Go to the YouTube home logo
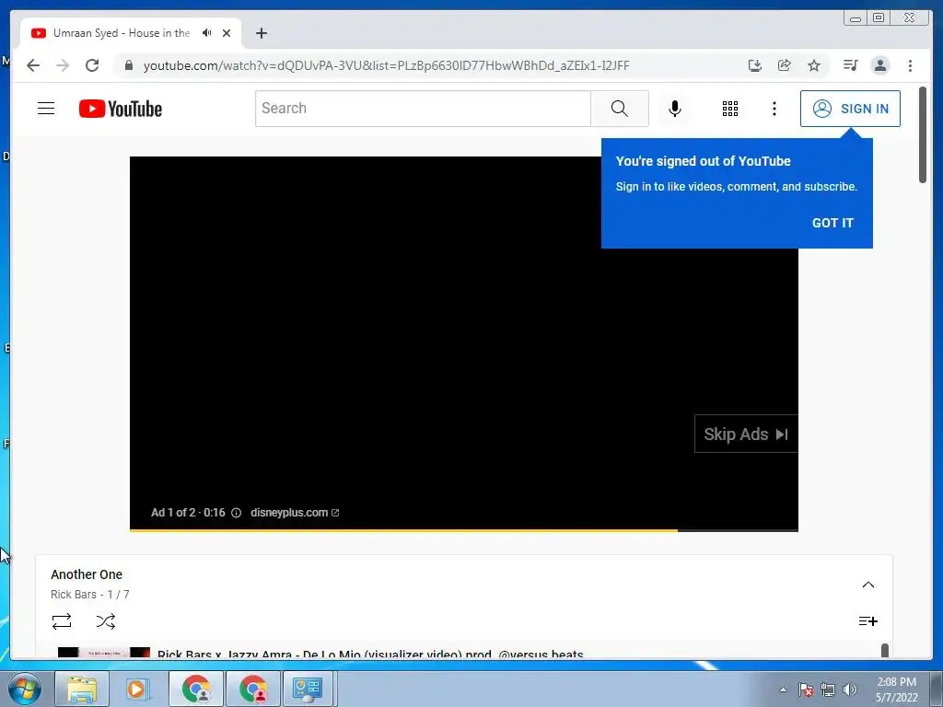 (x=121, y=109)
